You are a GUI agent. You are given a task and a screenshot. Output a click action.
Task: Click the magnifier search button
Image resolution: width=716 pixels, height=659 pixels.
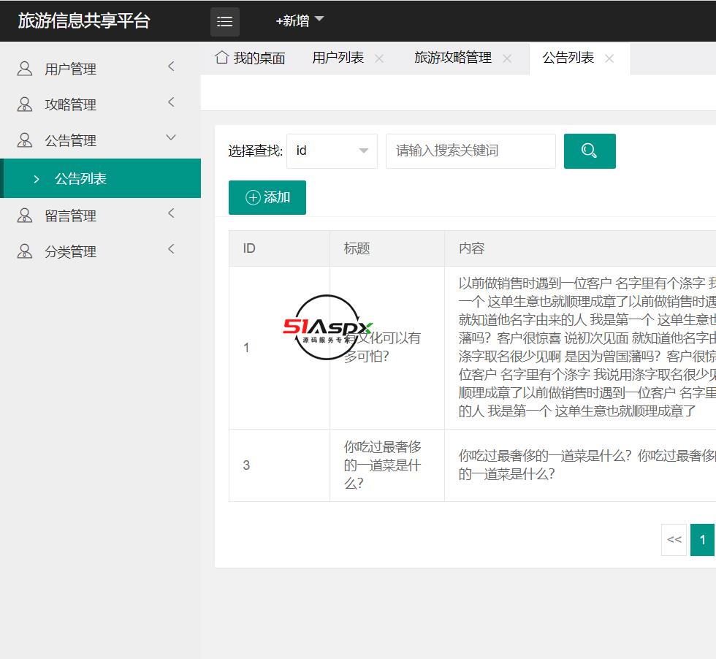(590, 151)
